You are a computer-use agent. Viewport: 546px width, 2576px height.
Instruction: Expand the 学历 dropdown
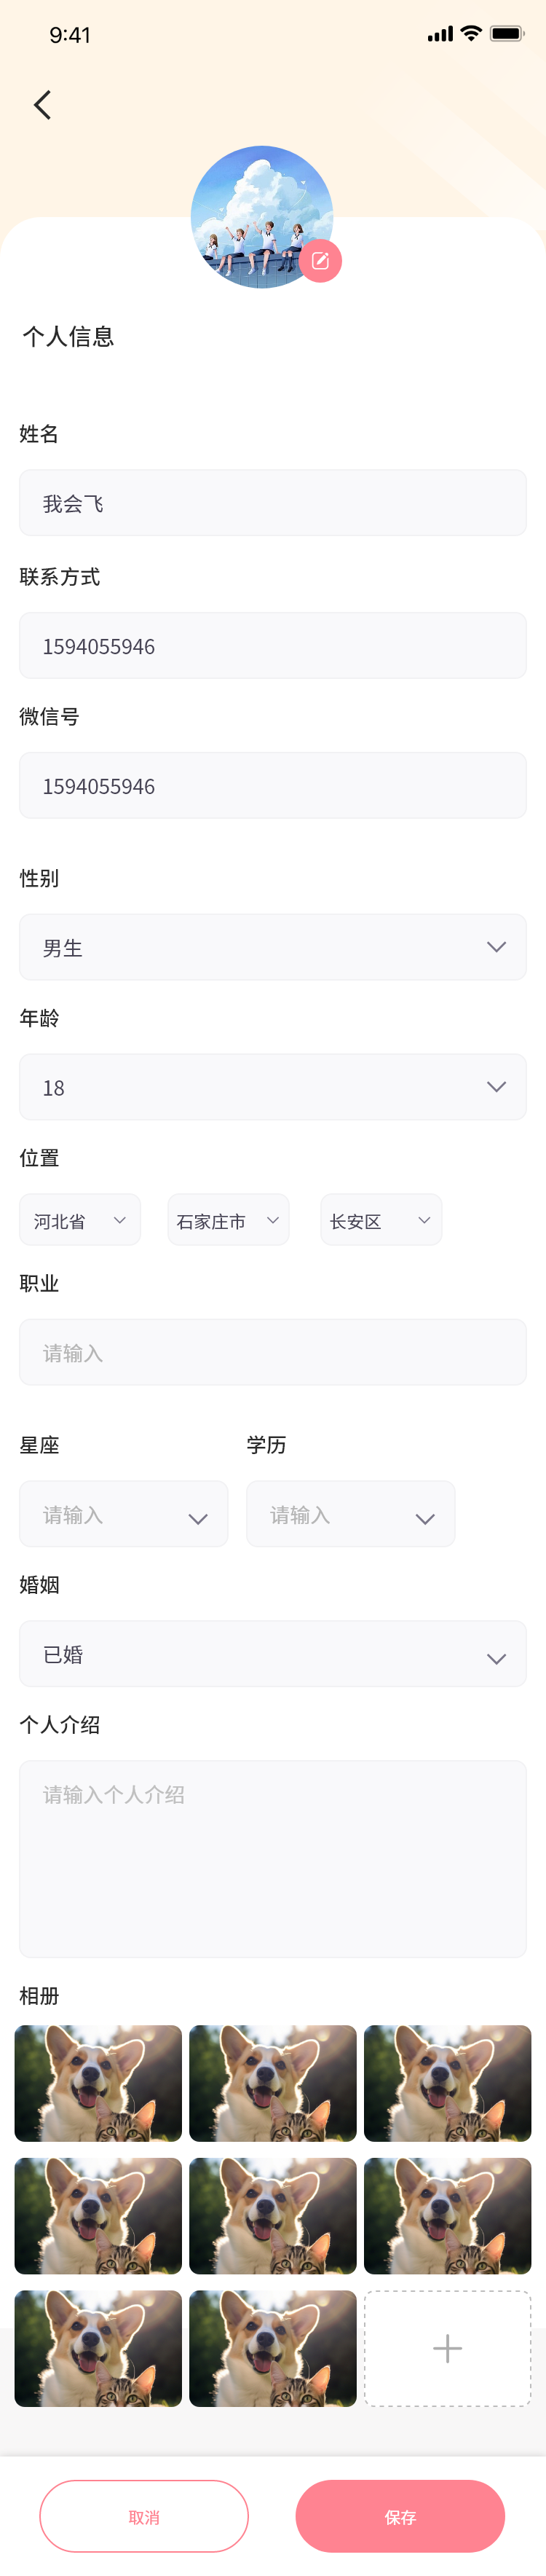click(x=351, y=1515)
